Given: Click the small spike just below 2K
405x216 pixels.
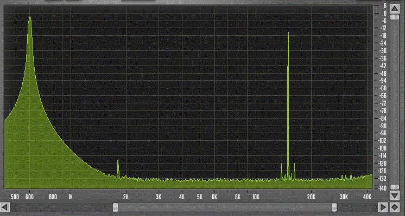Looking at the screenshot, I should 118,168.
